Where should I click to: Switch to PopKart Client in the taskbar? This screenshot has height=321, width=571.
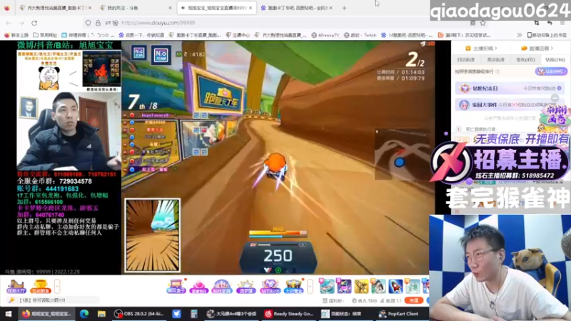click(398, 314)
